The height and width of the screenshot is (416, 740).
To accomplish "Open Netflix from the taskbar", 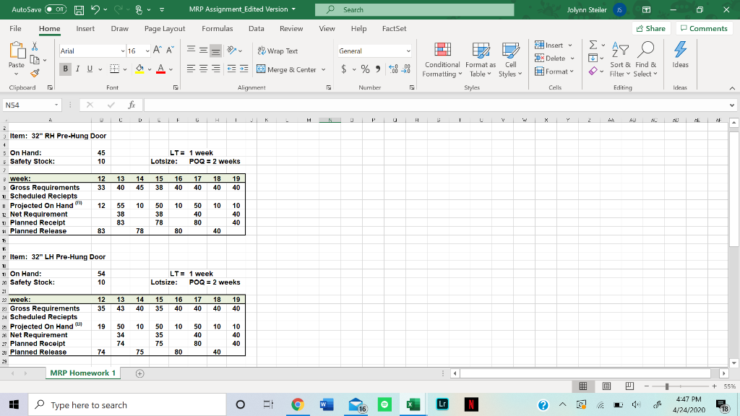I will pos(471,404).
